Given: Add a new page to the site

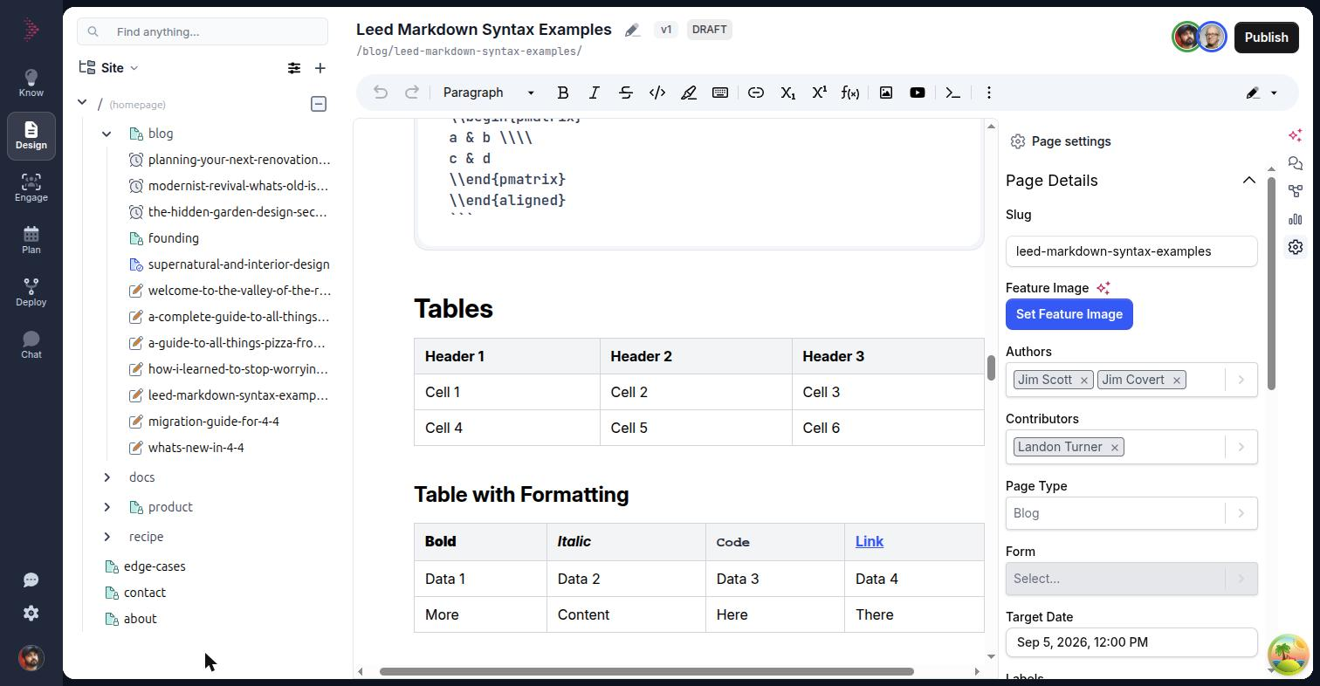Looking at the screenshot, I should 320,68.
